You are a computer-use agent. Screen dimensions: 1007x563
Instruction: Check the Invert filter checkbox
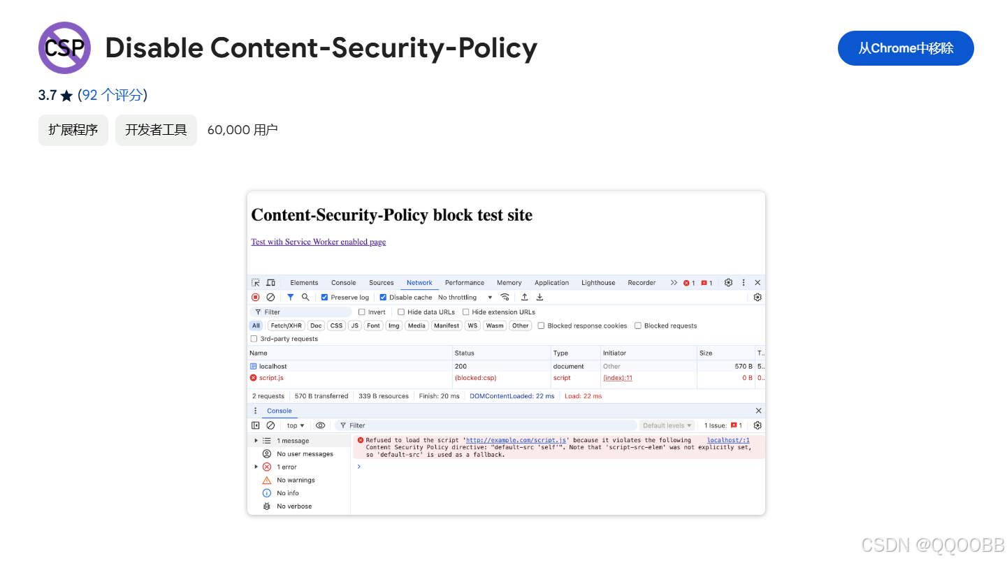[362, 312]
